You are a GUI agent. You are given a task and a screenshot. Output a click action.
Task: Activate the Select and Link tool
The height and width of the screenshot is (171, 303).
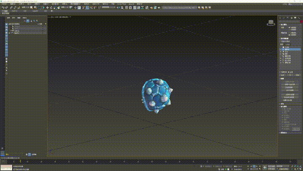pyautogui.click(x=11, y=8)
